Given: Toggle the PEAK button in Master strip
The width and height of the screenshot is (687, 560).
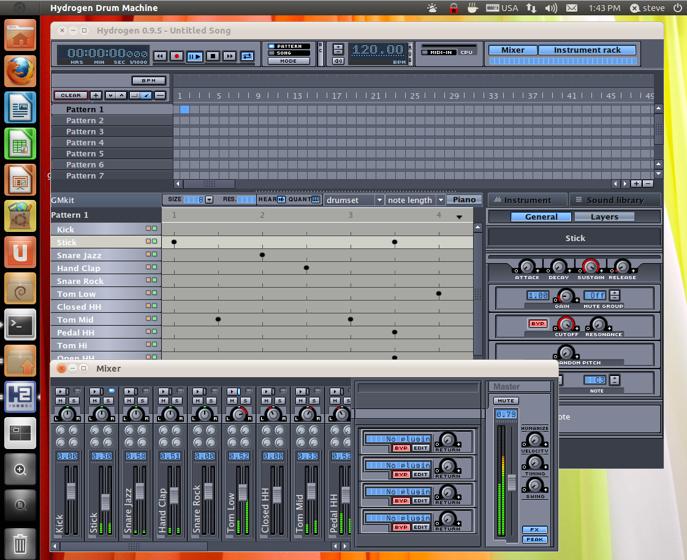Looking at the screenshot, I should coord(534,539).
